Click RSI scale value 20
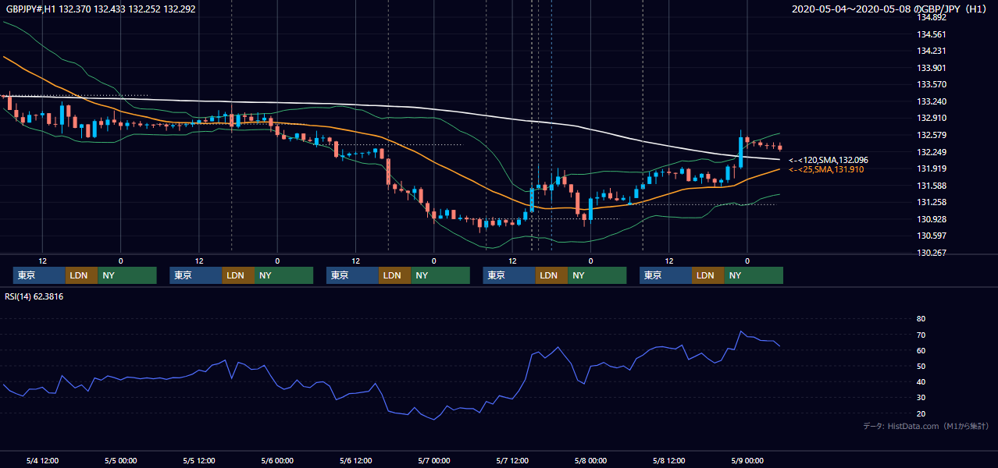998x468 pixels. [x=921, y=413]
